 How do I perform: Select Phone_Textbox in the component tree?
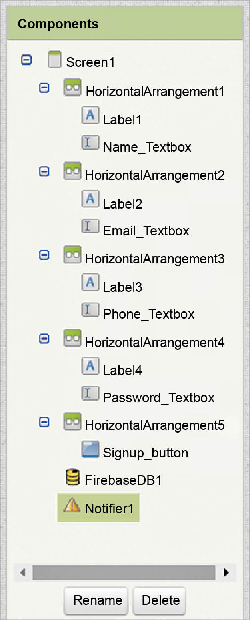[x=148, y=314]
